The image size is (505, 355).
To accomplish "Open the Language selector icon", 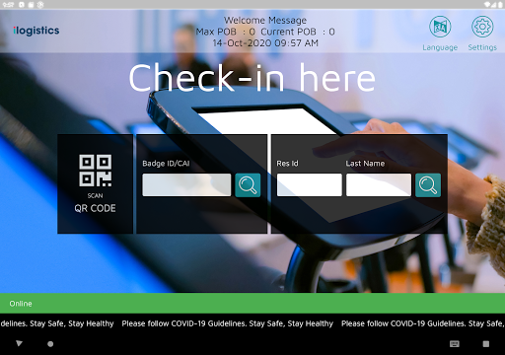I will coord(440,27).
